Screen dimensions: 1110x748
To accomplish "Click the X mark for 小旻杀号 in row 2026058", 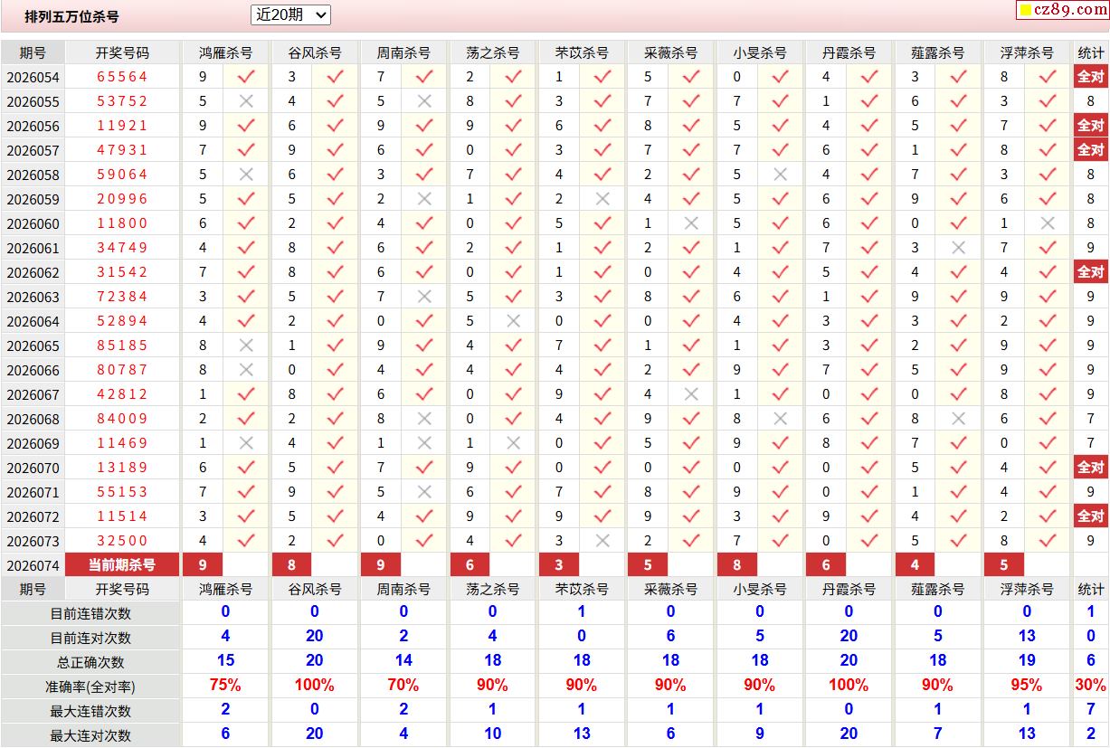I will (x=781, y=175).
